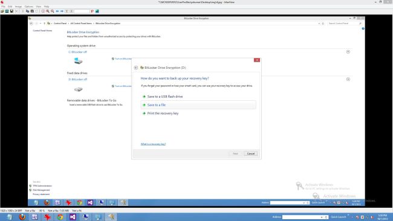Viewport: 393px width, 221px height.
Task: Open Privacy statement link in sidebar
Action: tap(41, 194)
